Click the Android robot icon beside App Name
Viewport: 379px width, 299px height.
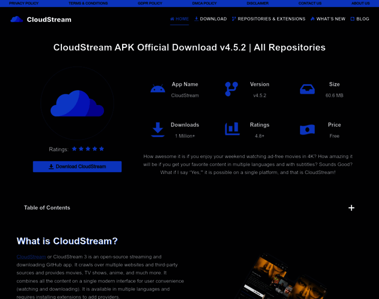158,88
